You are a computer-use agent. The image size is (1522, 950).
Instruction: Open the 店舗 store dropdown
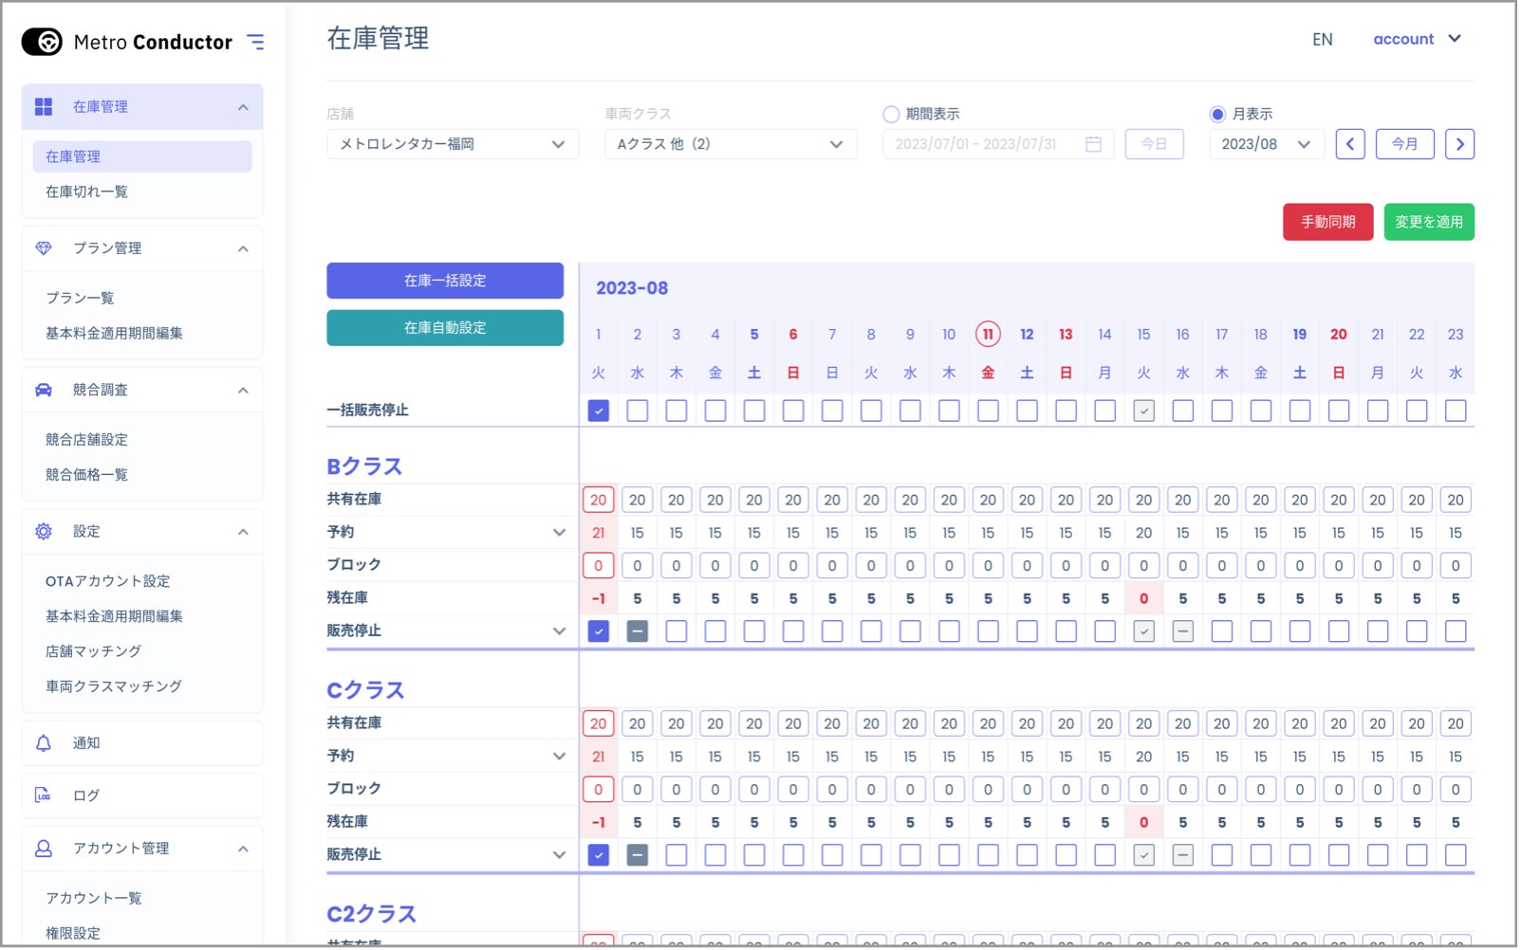click(453, 144)
